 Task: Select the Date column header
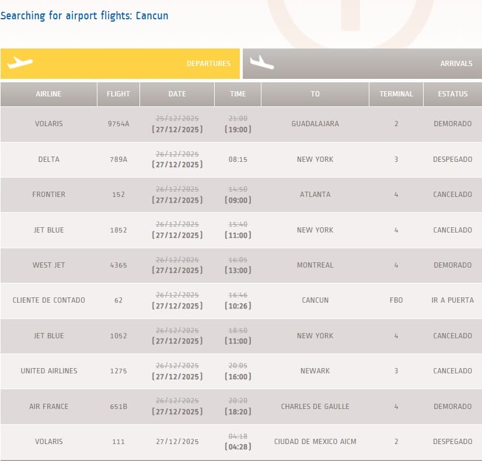coord(177,94)
